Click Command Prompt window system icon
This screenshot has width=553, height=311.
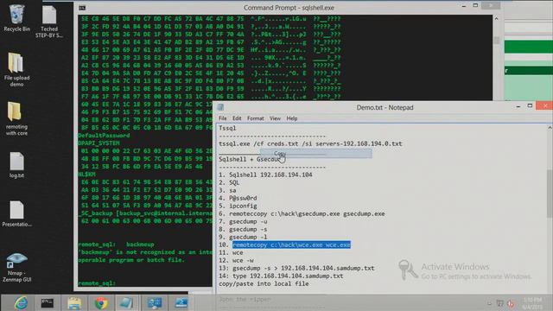coord(82,8)
